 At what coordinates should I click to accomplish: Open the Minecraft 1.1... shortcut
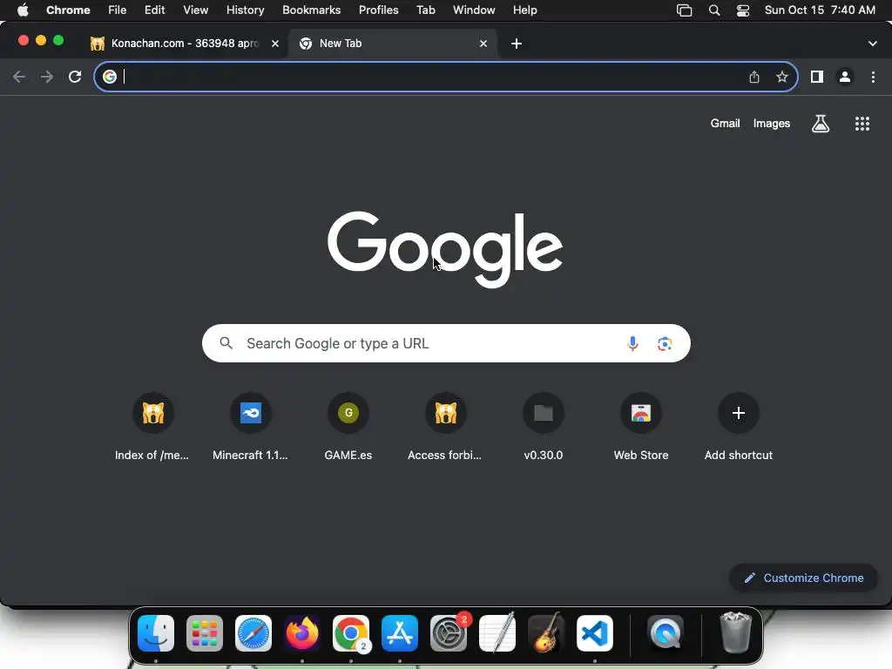click(x=250, y=427)
